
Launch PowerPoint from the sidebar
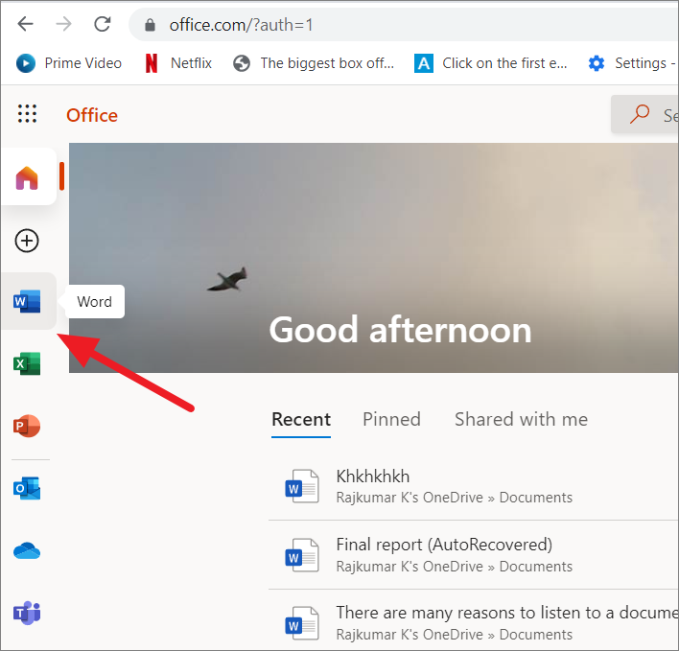(x=27, y=426)
